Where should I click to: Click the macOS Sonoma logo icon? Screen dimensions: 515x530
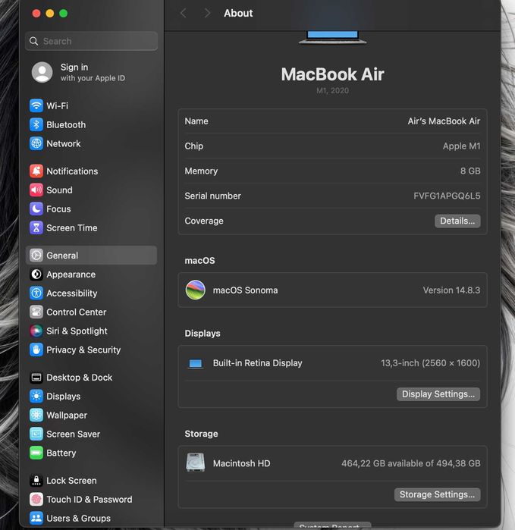click(x=196, y=290)
